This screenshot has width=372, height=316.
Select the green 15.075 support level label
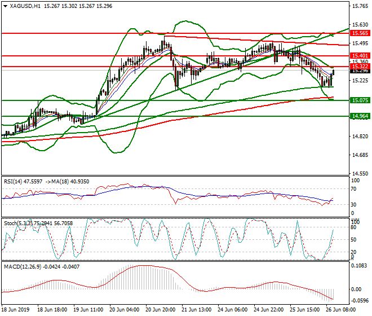pos(360,100)
